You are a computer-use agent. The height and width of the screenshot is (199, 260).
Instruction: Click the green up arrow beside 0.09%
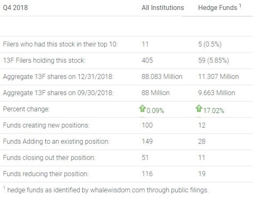(142, 108)
